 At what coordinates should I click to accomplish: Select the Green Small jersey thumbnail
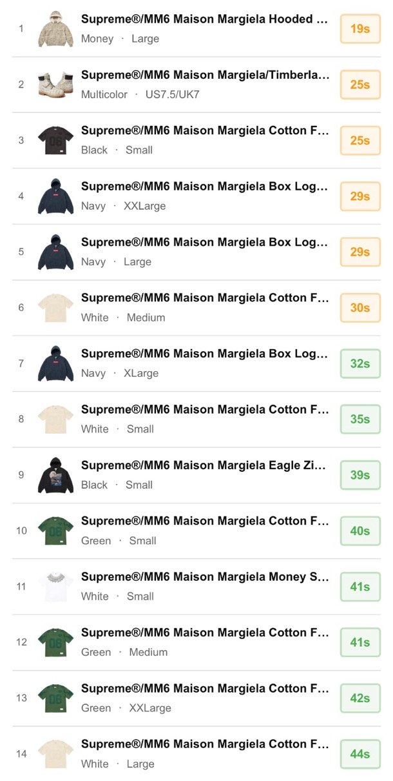[x=55, y=531]
